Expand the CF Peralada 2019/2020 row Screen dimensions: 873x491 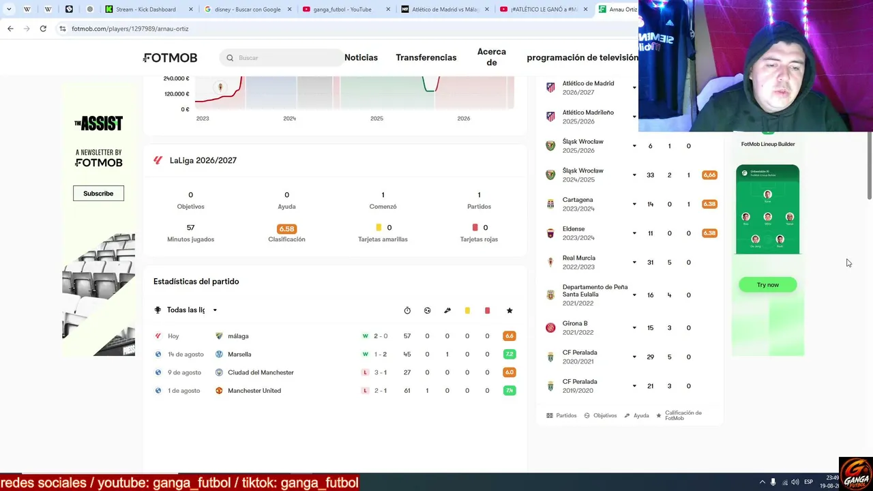(634, 386)
